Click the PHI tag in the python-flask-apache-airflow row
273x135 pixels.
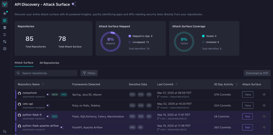[x=132, y=127]
